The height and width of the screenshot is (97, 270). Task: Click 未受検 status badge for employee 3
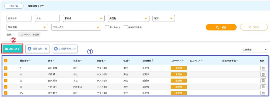[179, 68]
